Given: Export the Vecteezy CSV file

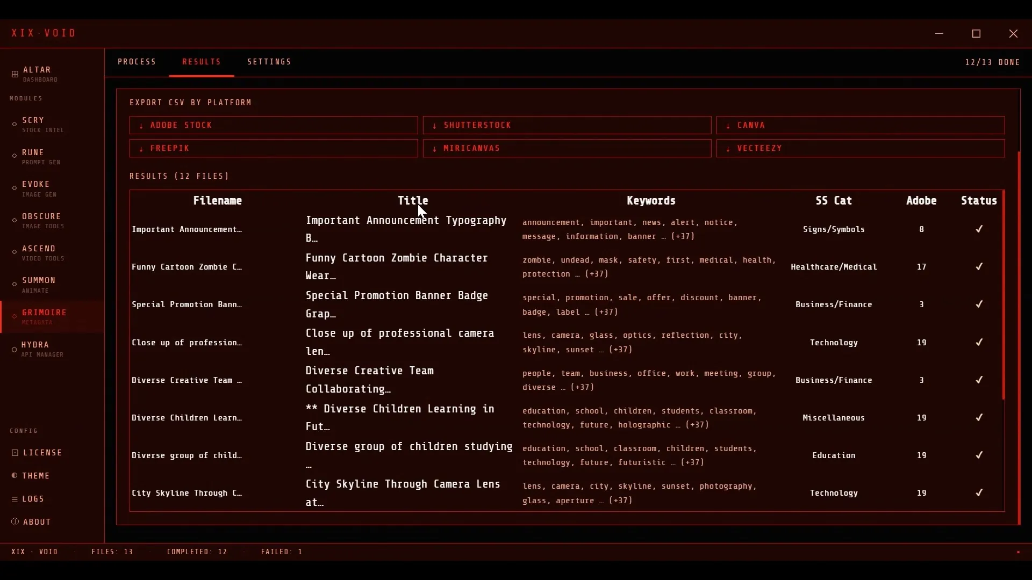Looking at the screenshot, I should click(861, 148).
